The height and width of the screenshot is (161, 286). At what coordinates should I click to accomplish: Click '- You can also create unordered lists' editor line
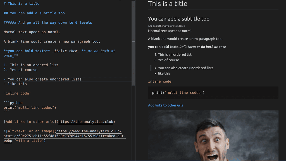click(42, 79)
